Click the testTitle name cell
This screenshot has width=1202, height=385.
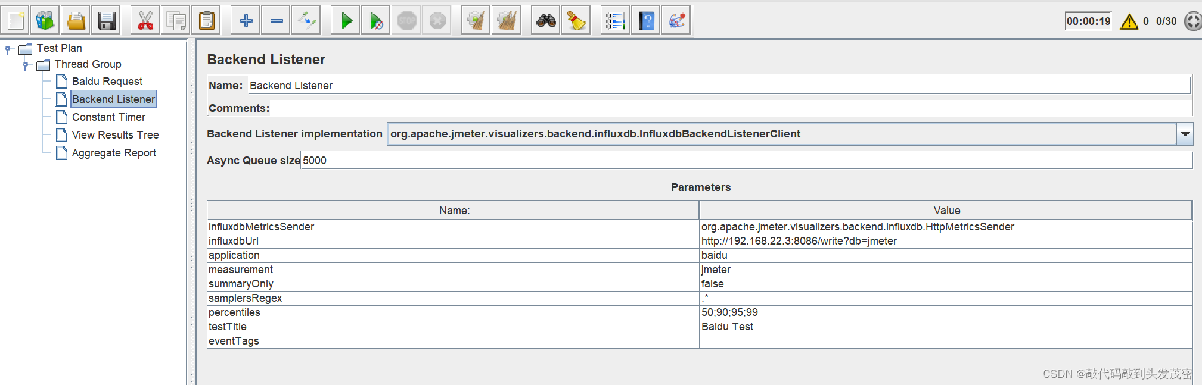[x=454, y=327]
